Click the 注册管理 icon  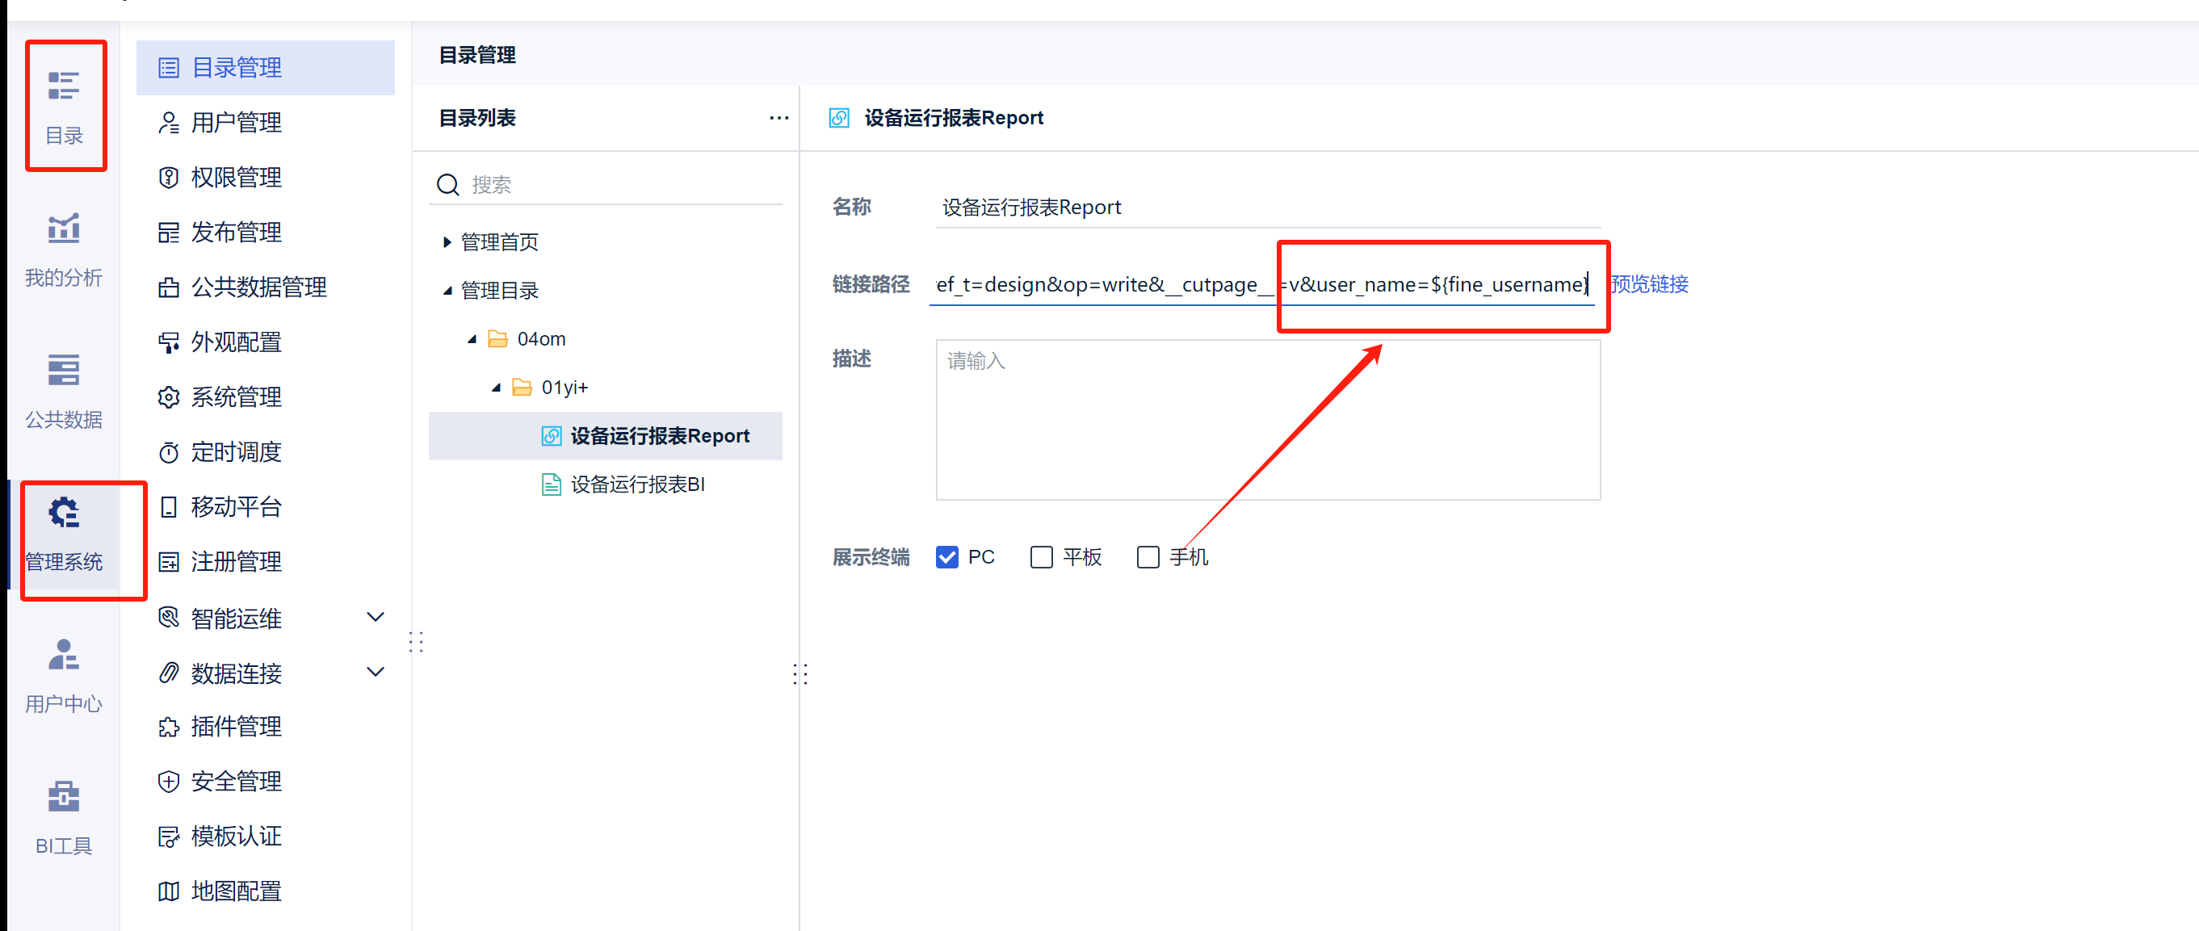click(x=169, y=561)
